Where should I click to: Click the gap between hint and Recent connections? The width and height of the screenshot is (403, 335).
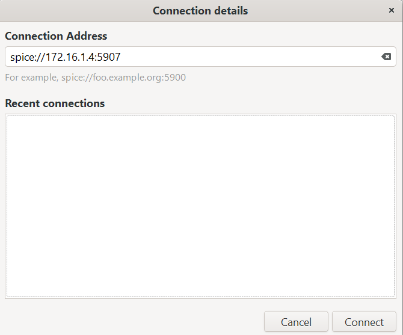(200, 90)
